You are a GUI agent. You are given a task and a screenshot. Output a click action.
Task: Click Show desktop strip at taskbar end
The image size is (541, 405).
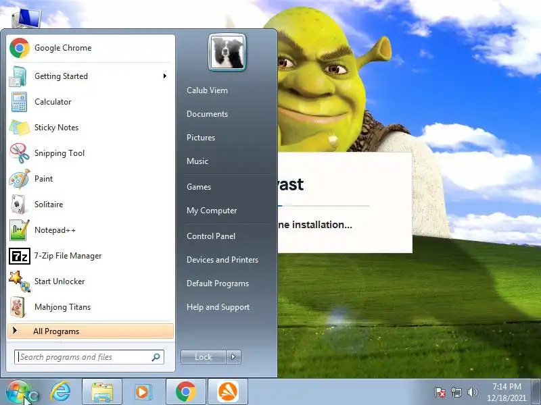[536, 392]
